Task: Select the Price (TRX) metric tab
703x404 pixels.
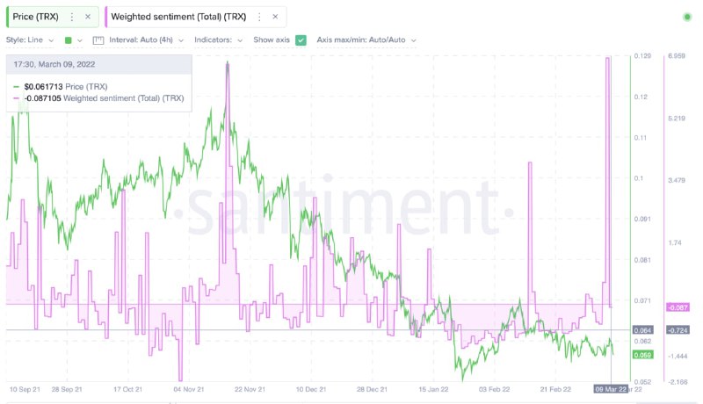Action: [x=36, y=17]
